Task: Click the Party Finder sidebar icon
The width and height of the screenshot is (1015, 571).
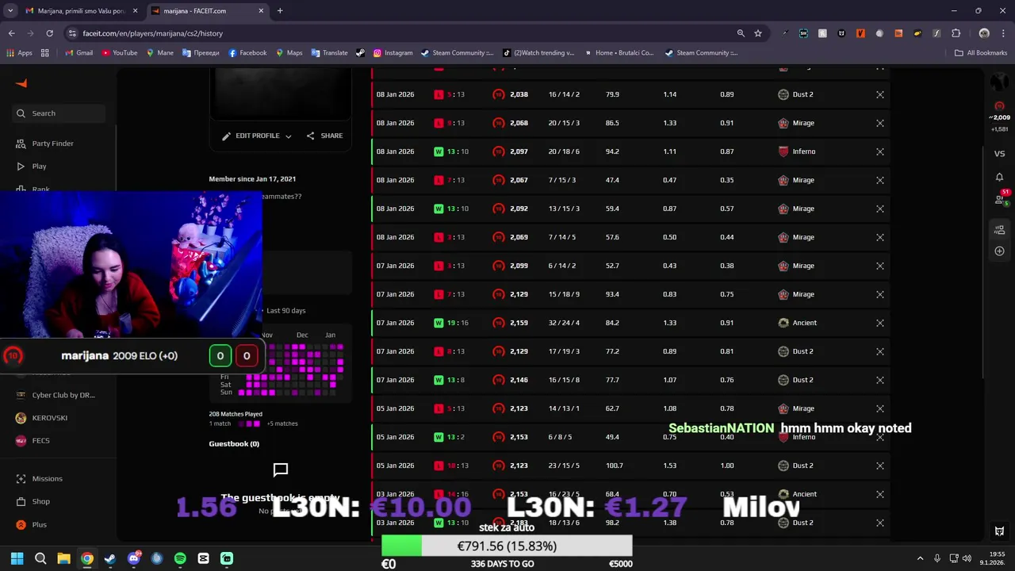Action: 21,144
